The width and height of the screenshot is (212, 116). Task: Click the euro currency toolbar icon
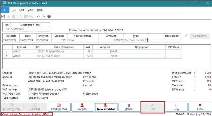3,16
